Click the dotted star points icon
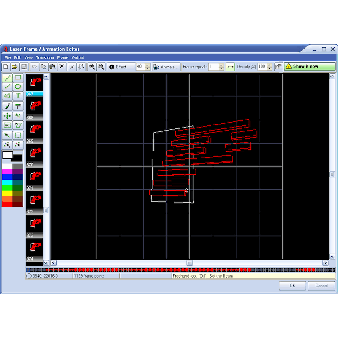Screen dimensions: 338x338 point(81,67)
